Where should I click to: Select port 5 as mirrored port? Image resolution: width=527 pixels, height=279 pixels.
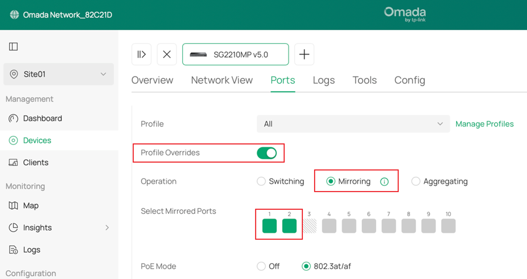click(x=349, y=226)
